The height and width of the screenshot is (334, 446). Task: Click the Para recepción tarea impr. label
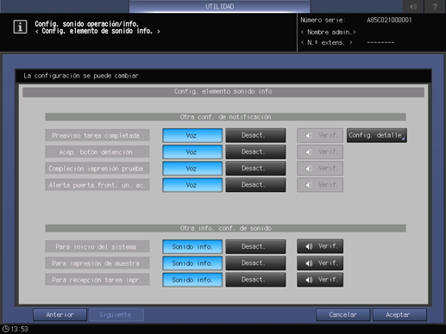point(97,280)
